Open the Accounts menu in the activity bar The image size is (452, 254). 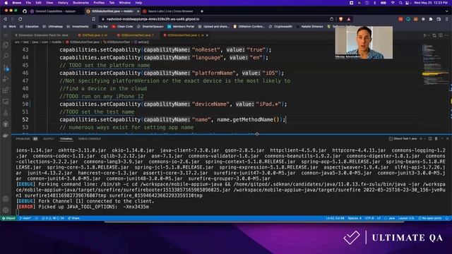(6, 199)
